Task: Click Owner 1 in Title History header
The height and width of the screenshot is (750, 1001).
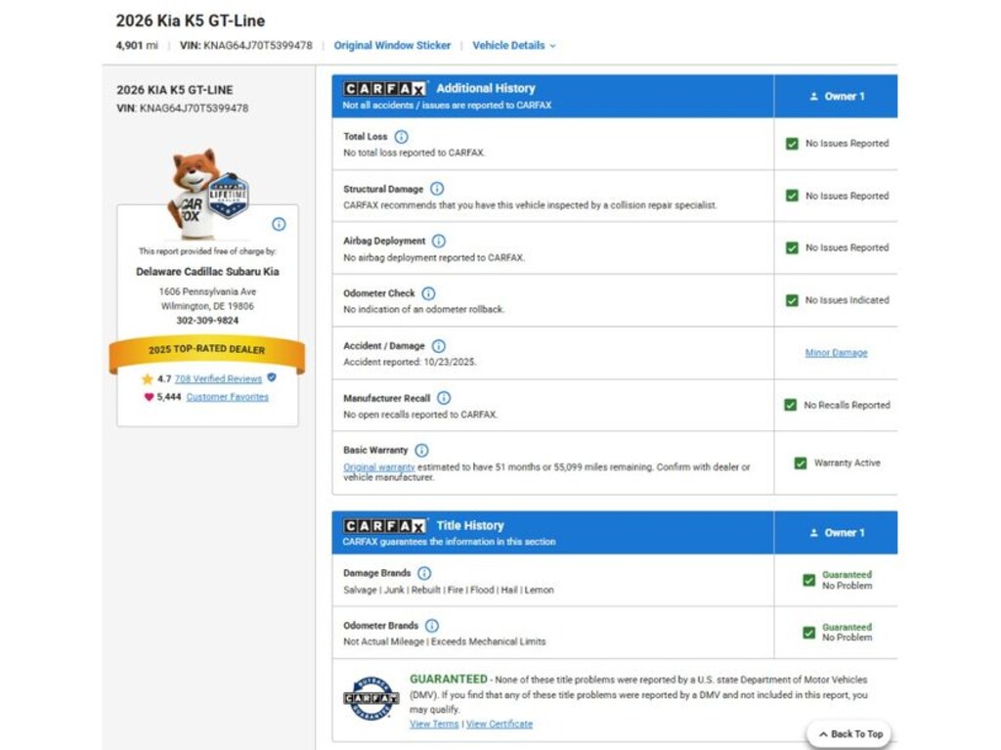Action: [845, 533]
